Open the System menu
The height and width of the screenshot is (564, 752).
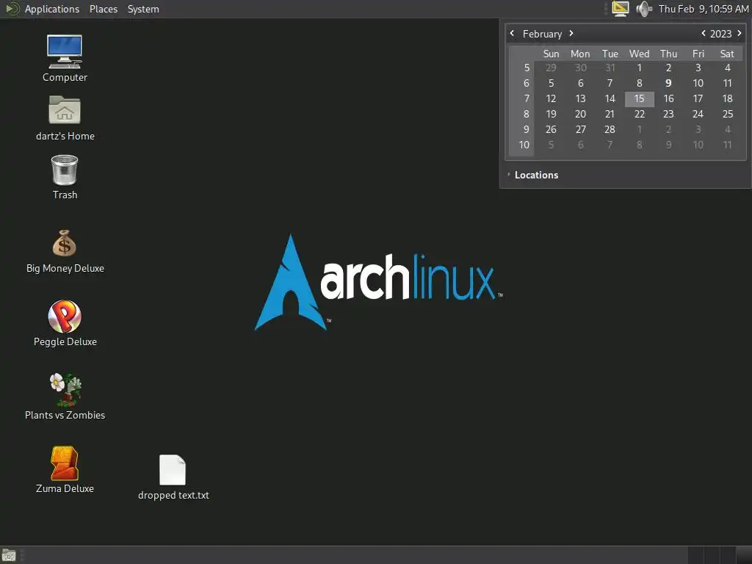point(143,9)
